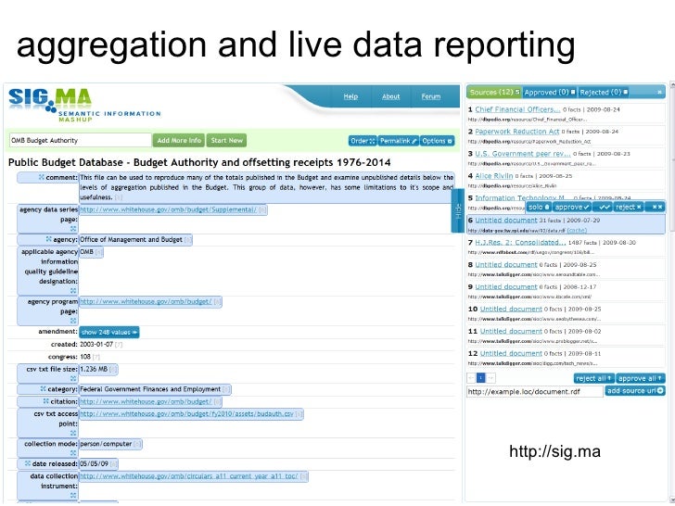Open H.J.Res. 2: Consolidated source link
Image resolution: width=675 pixels, height=506 pixels.
tap(520, 242)
